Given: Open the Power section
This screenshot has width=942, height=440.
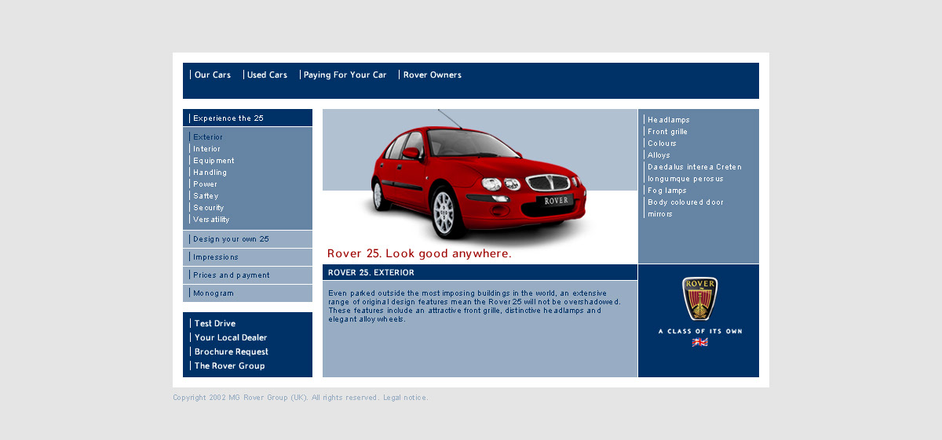Looking at the screenshot, I should click(x=205, y=184).
